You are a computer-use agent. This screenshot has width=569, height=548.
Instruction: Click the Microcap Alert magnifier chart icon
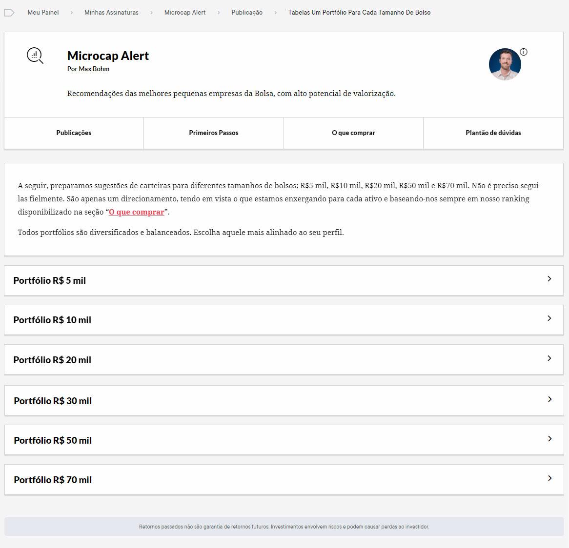coord(35,56)
